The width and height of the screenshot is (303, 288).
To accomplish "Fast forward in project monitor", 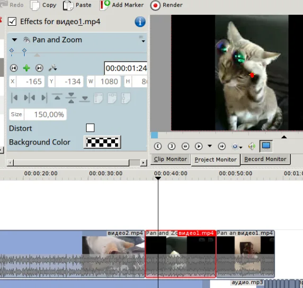I will point(222,146).
